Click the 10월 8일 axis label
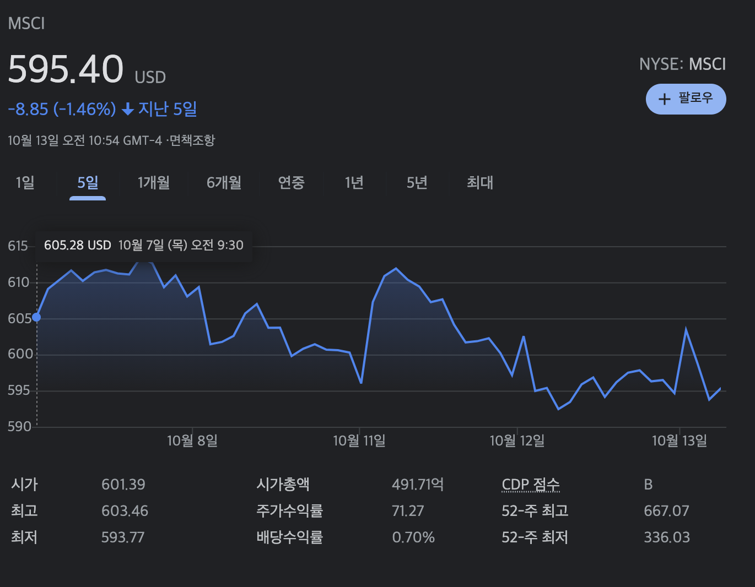The width and height of the screenshot is (755, 587). pos(192,441)
